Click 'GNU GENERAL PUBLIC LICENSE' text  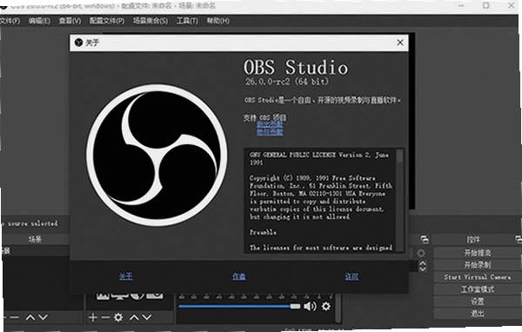[292, 155]
